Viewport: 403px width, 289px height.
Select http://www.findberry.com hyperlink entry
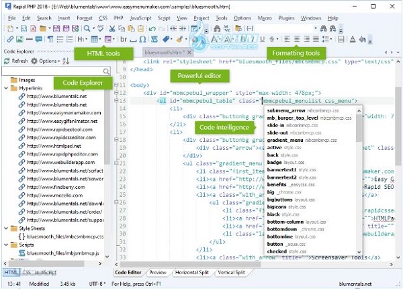[56, 187]
